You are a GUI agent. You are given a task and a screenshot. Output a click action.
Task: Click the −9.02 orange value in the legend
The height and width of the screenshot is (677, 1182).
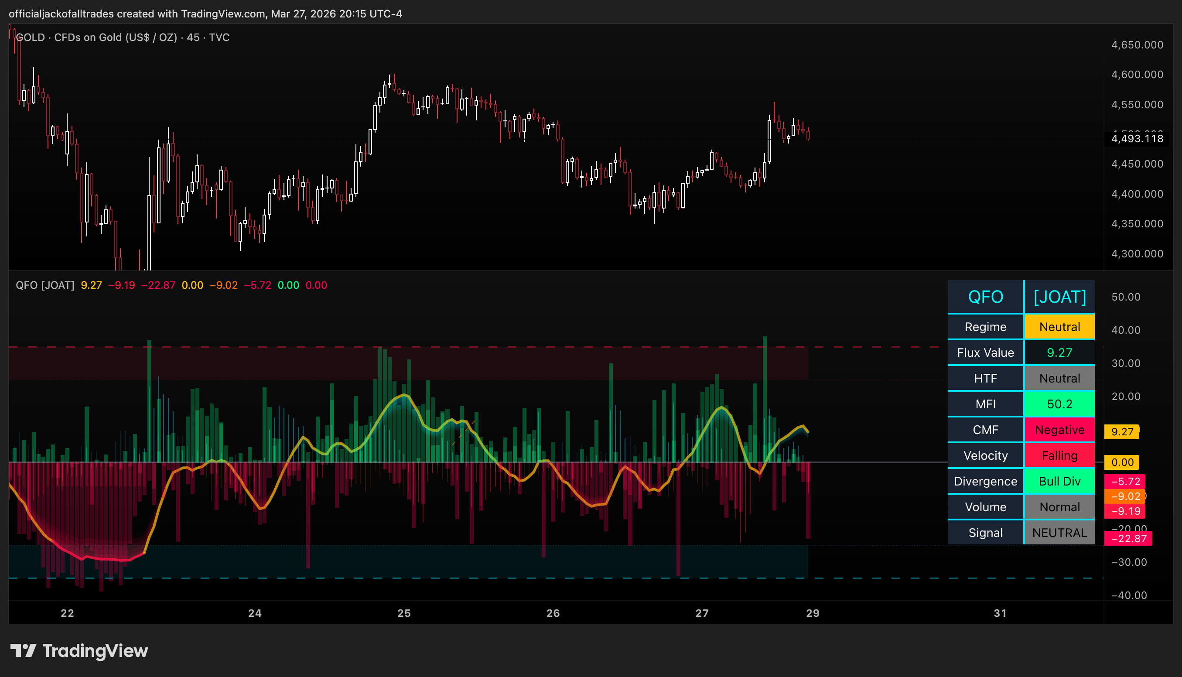click(224, 285)
